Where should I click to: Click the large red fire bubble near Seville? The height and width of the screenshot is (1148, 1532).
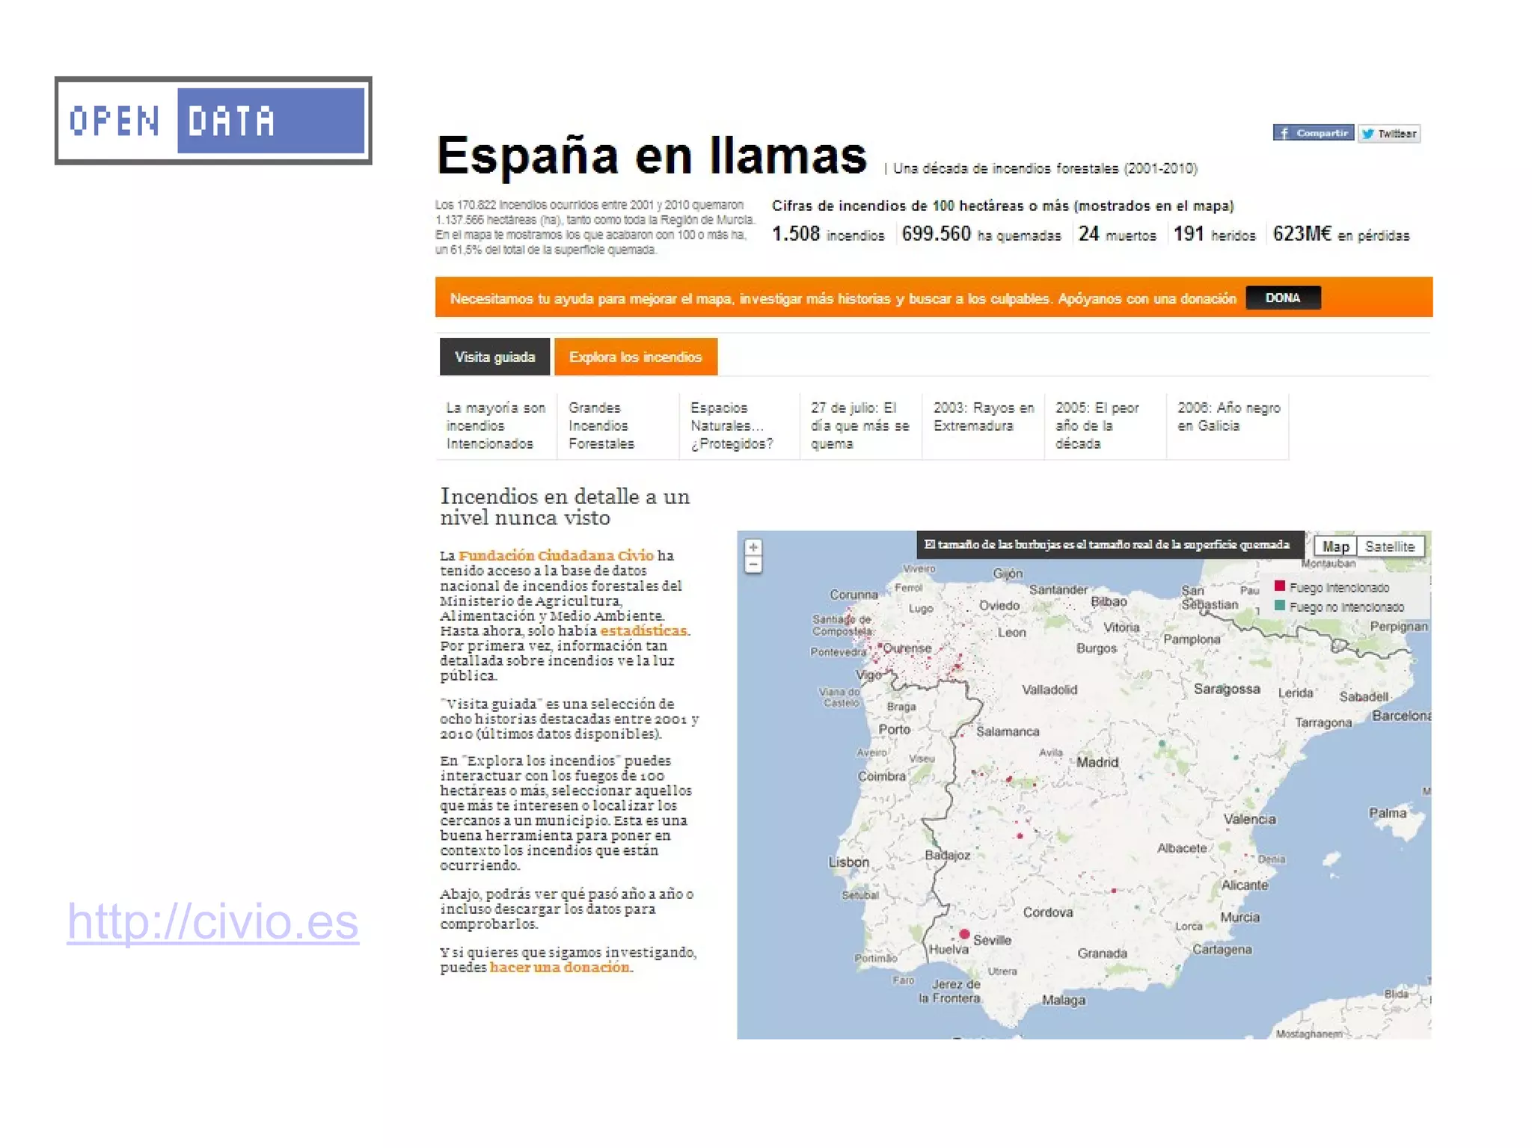click(964, 934)
